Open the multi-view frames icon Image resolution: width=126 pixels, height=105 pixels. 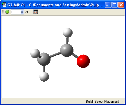point(35,12)
